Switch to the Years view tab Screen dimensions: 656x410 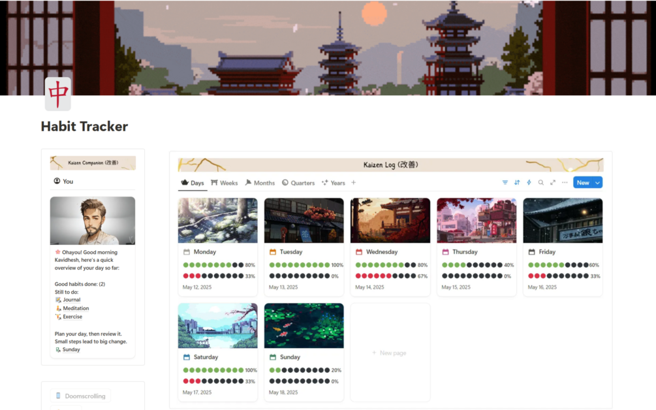click(334, 183)
